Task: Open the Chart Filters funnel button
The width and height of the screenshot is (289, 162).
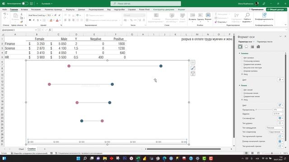Action: coord(193,74)
